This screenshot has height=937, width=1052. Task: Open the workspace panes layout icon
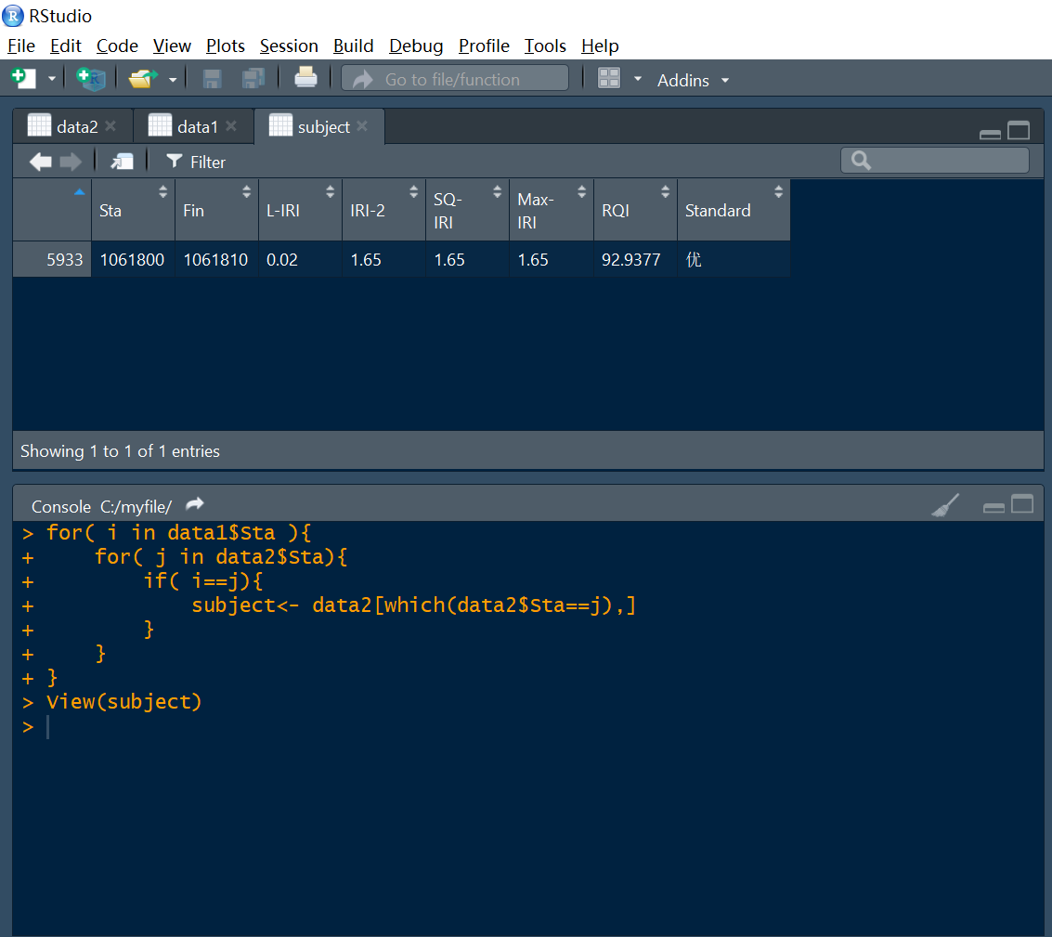point(609,79)
